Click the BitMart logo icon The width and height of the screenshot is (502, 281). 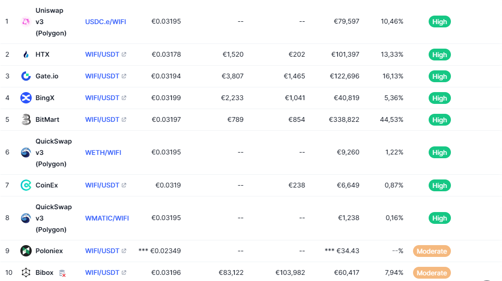pyautogui.click(x=26, y=120)
